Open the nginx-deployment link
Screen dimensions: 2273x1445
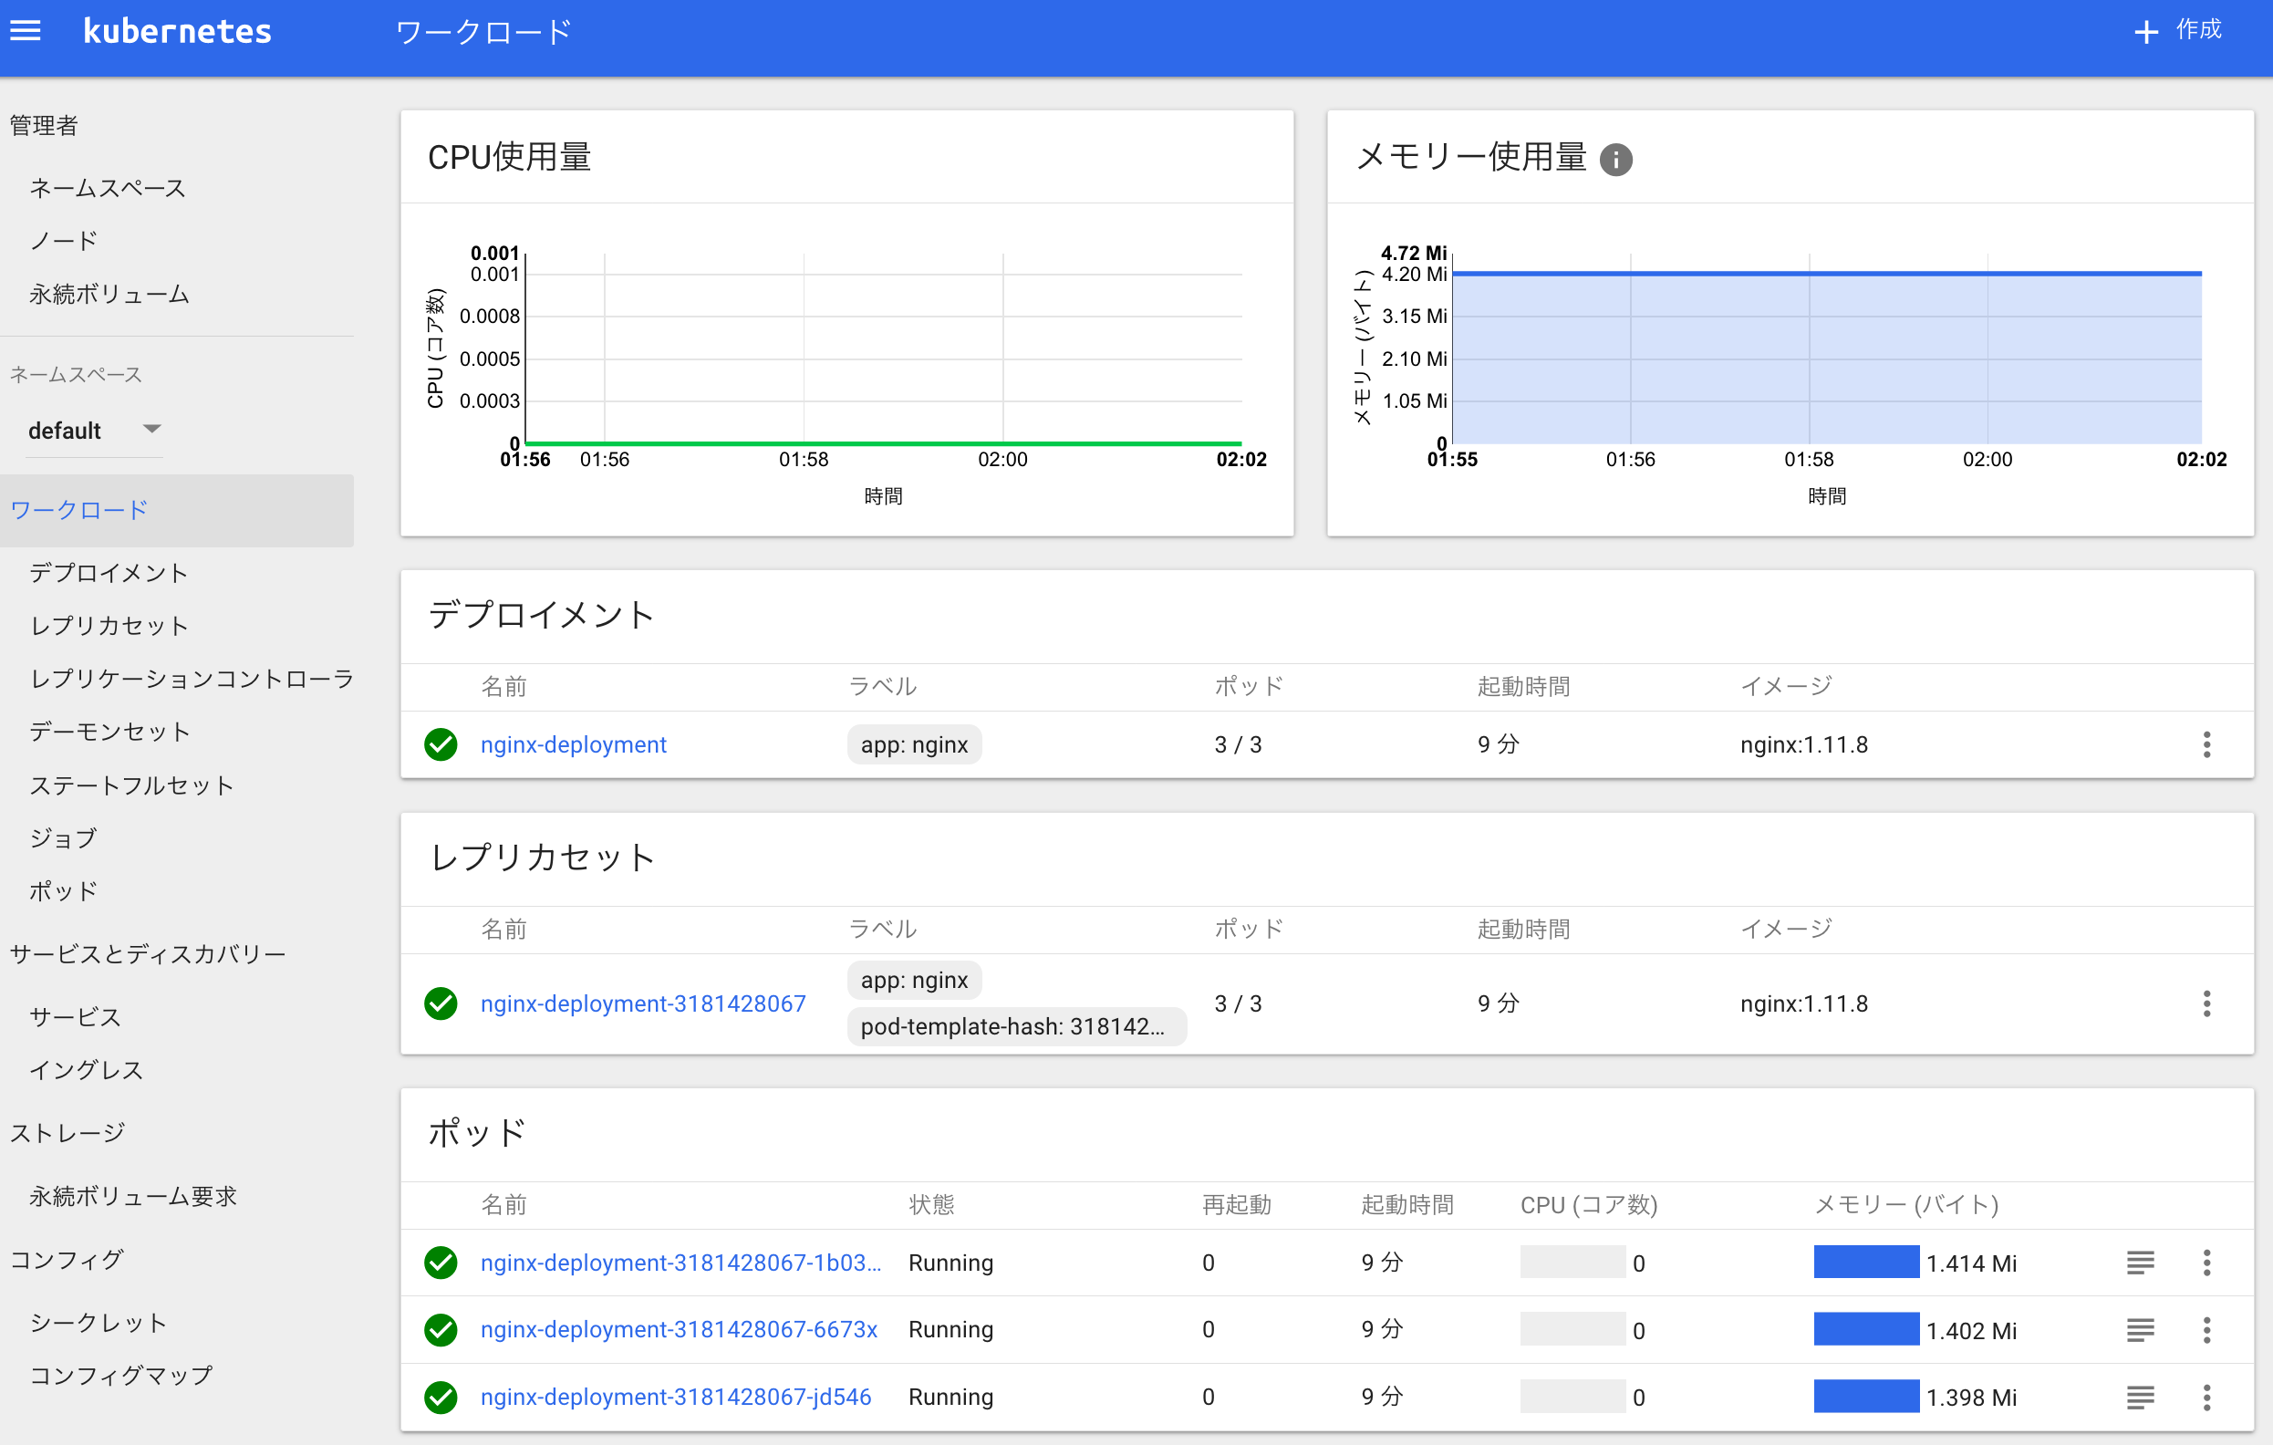[x=573, y=744]
